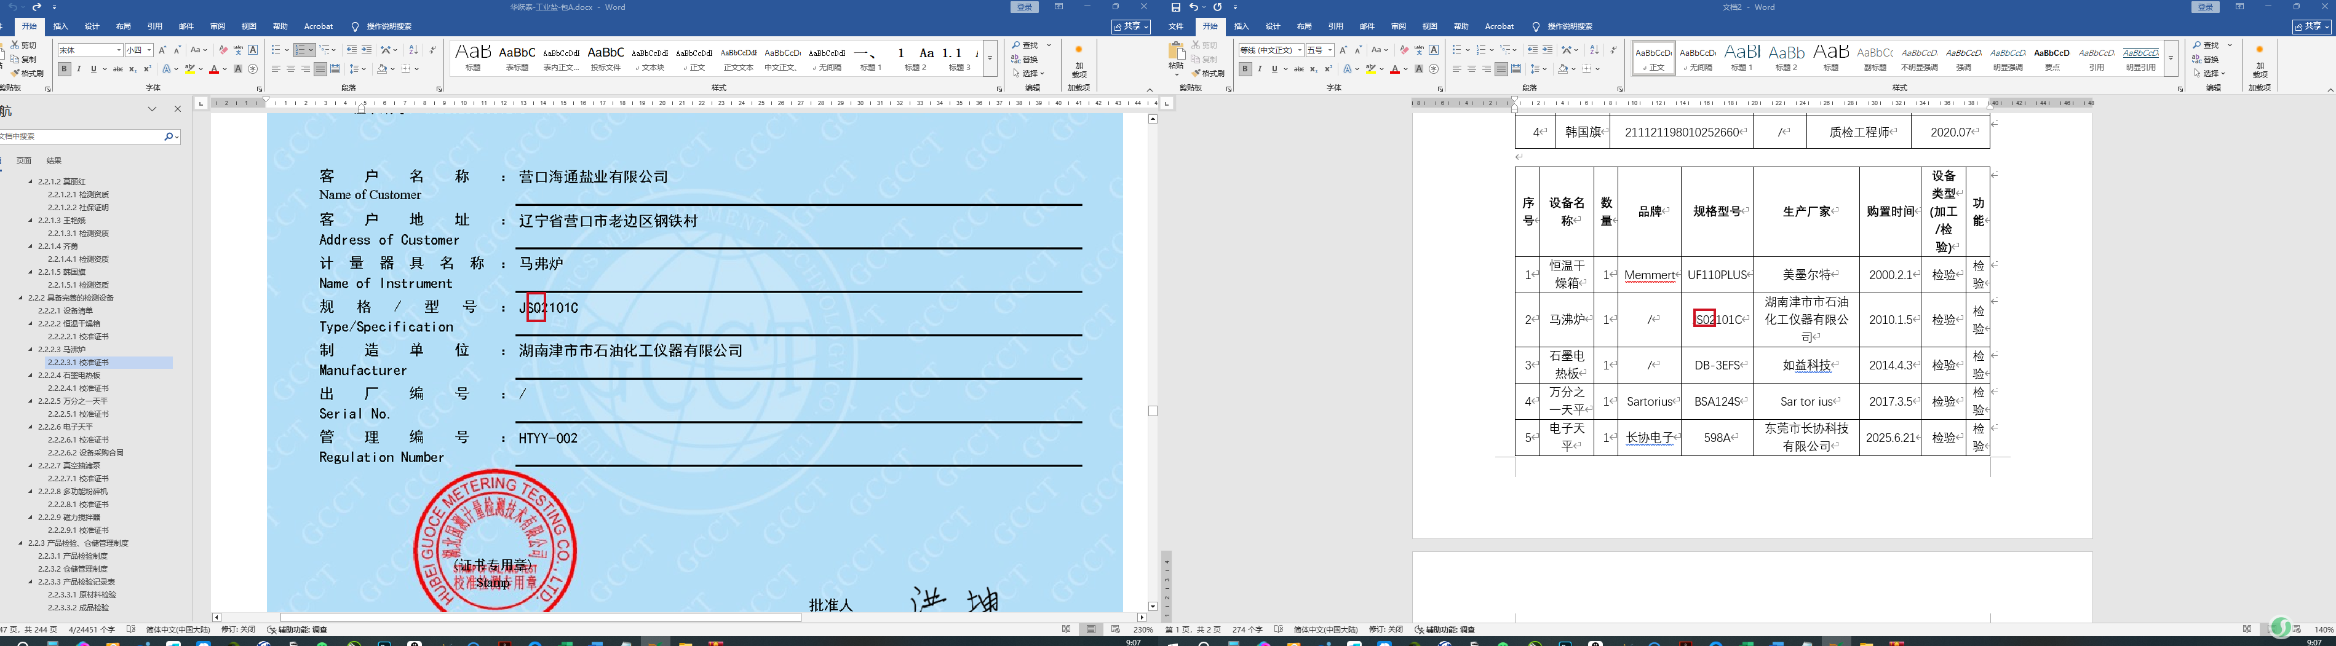The height and width of the screenshot is (646, 2336).
Task: Click the Format Painter (格式刷) in right window
Action: 1209,73
